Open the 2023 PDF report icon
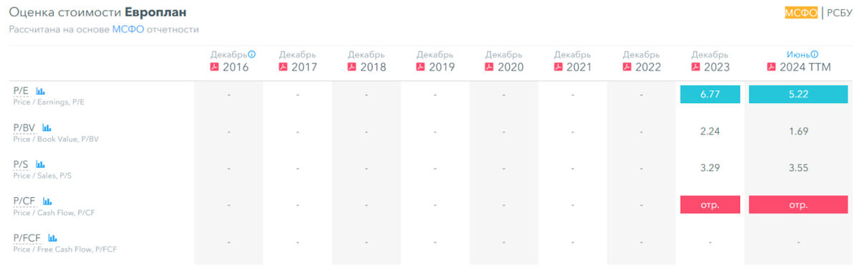The image size is (859, 271). [x=696, y=67]
